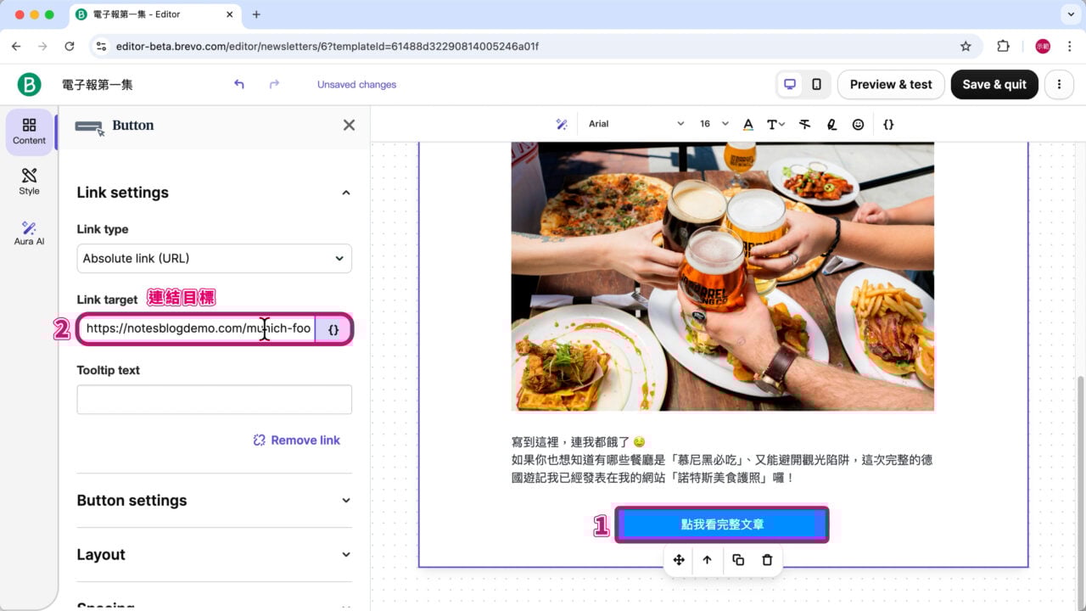Open the emoji picker in formatting toolbar
Image resolution: width=1086 pixels, height=611 pixels.
[858, 124]
